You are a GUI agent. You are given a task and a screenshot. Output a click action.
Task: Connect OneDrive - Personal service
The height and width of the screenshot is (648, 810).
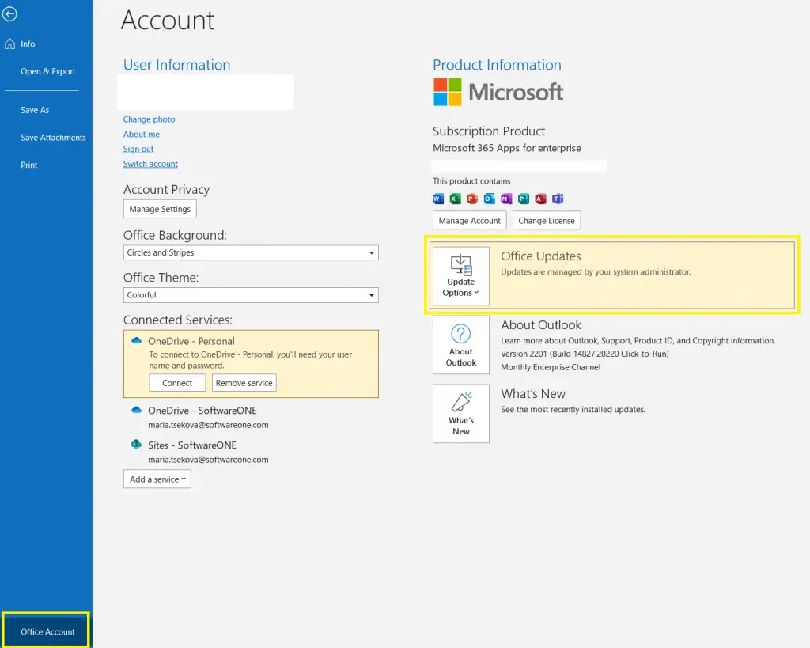[x=177, y=383]
